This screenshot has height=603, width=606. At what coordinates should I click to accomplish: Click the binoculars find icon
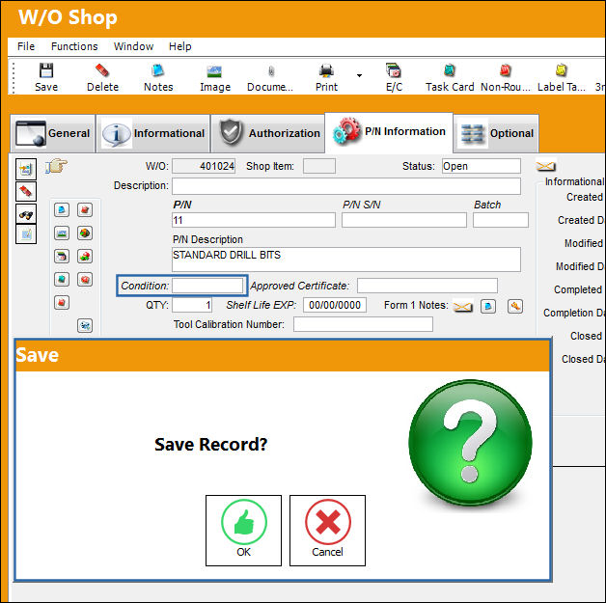tap(26, 213)
